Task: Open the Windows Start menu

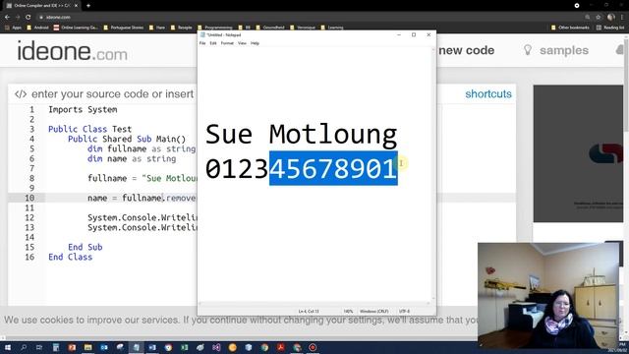Action: point(7,347)
